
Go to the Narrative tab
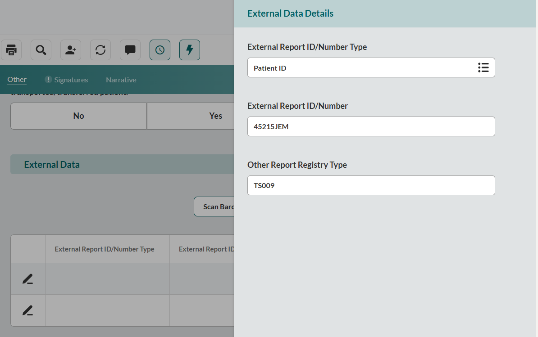coord(121,80)
